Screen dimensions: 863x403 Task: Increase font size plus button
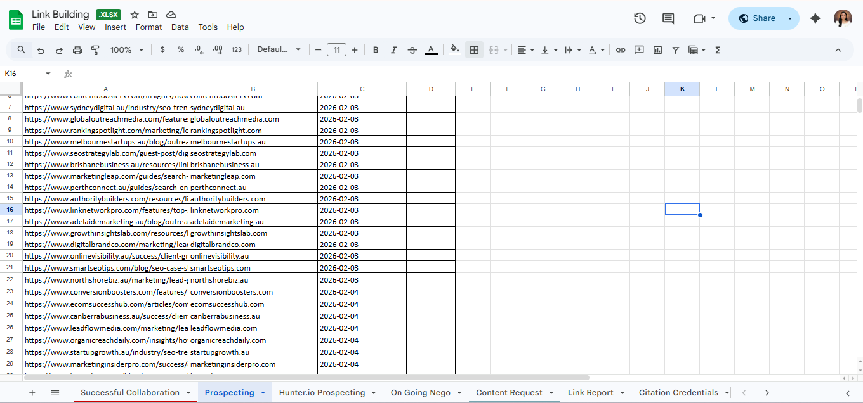(x=354, y=50)
